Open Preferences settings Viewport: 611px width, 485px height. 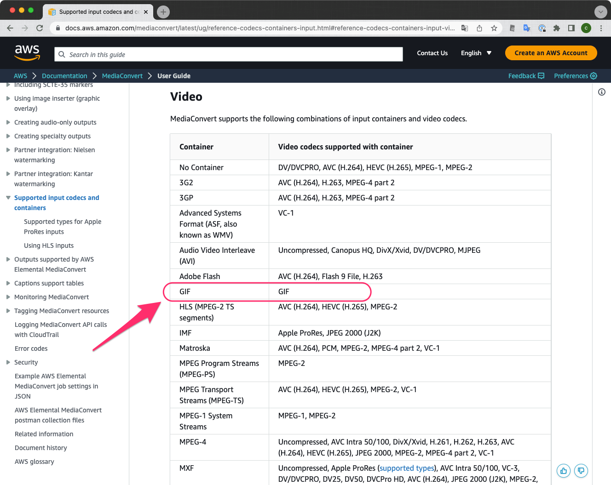pos(576,76)
